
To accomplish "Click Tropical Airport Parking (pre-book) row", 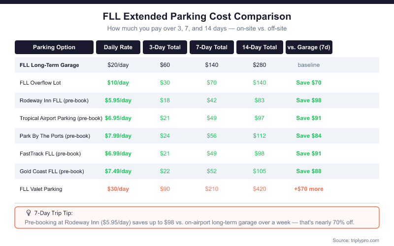I will pyautogui.click(x=197, y=118).
